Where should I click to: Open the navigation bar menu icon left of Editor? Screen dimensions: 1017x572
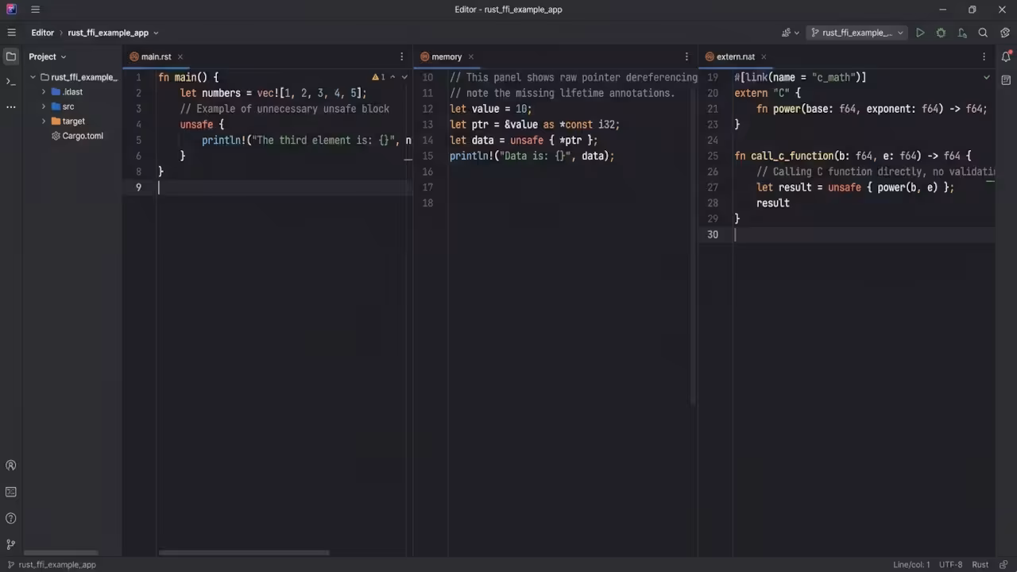click(11, 33)
